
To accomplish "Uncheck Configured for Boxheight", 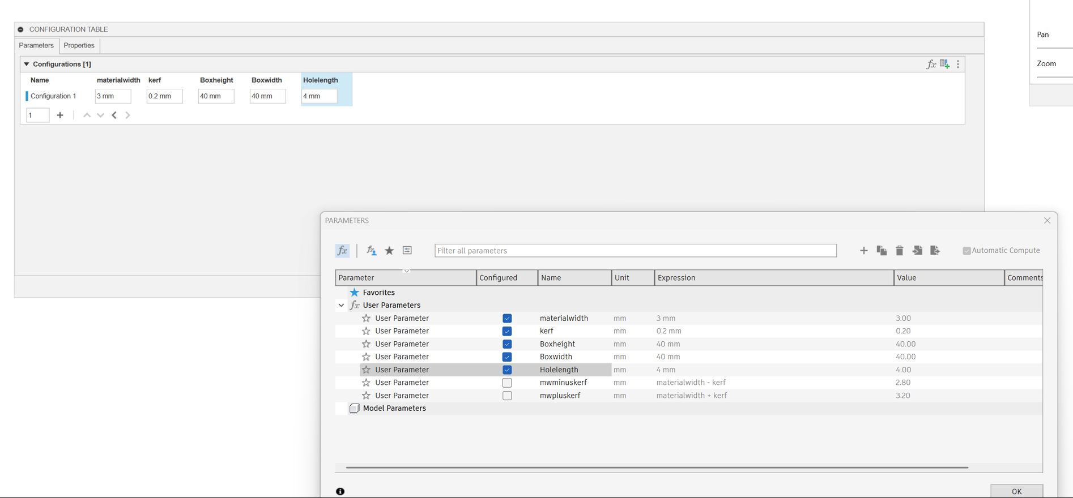I will tap(507, 344).
